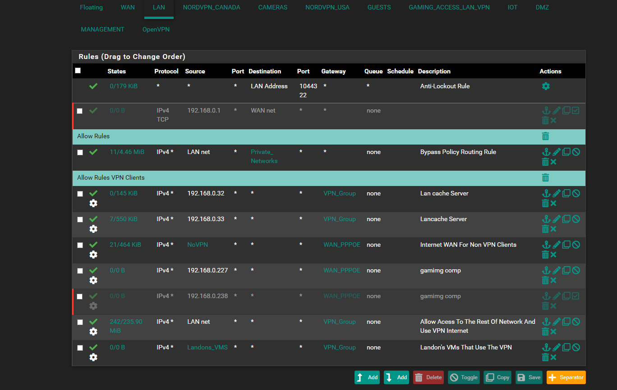Delete the 'Allow Rules' separator
Screen dimensions: 617x390
coord(545,136)
